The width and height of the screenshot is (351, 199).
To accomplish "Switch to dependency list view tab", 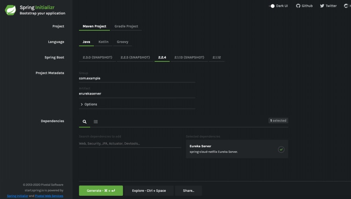I will [96, 122].
